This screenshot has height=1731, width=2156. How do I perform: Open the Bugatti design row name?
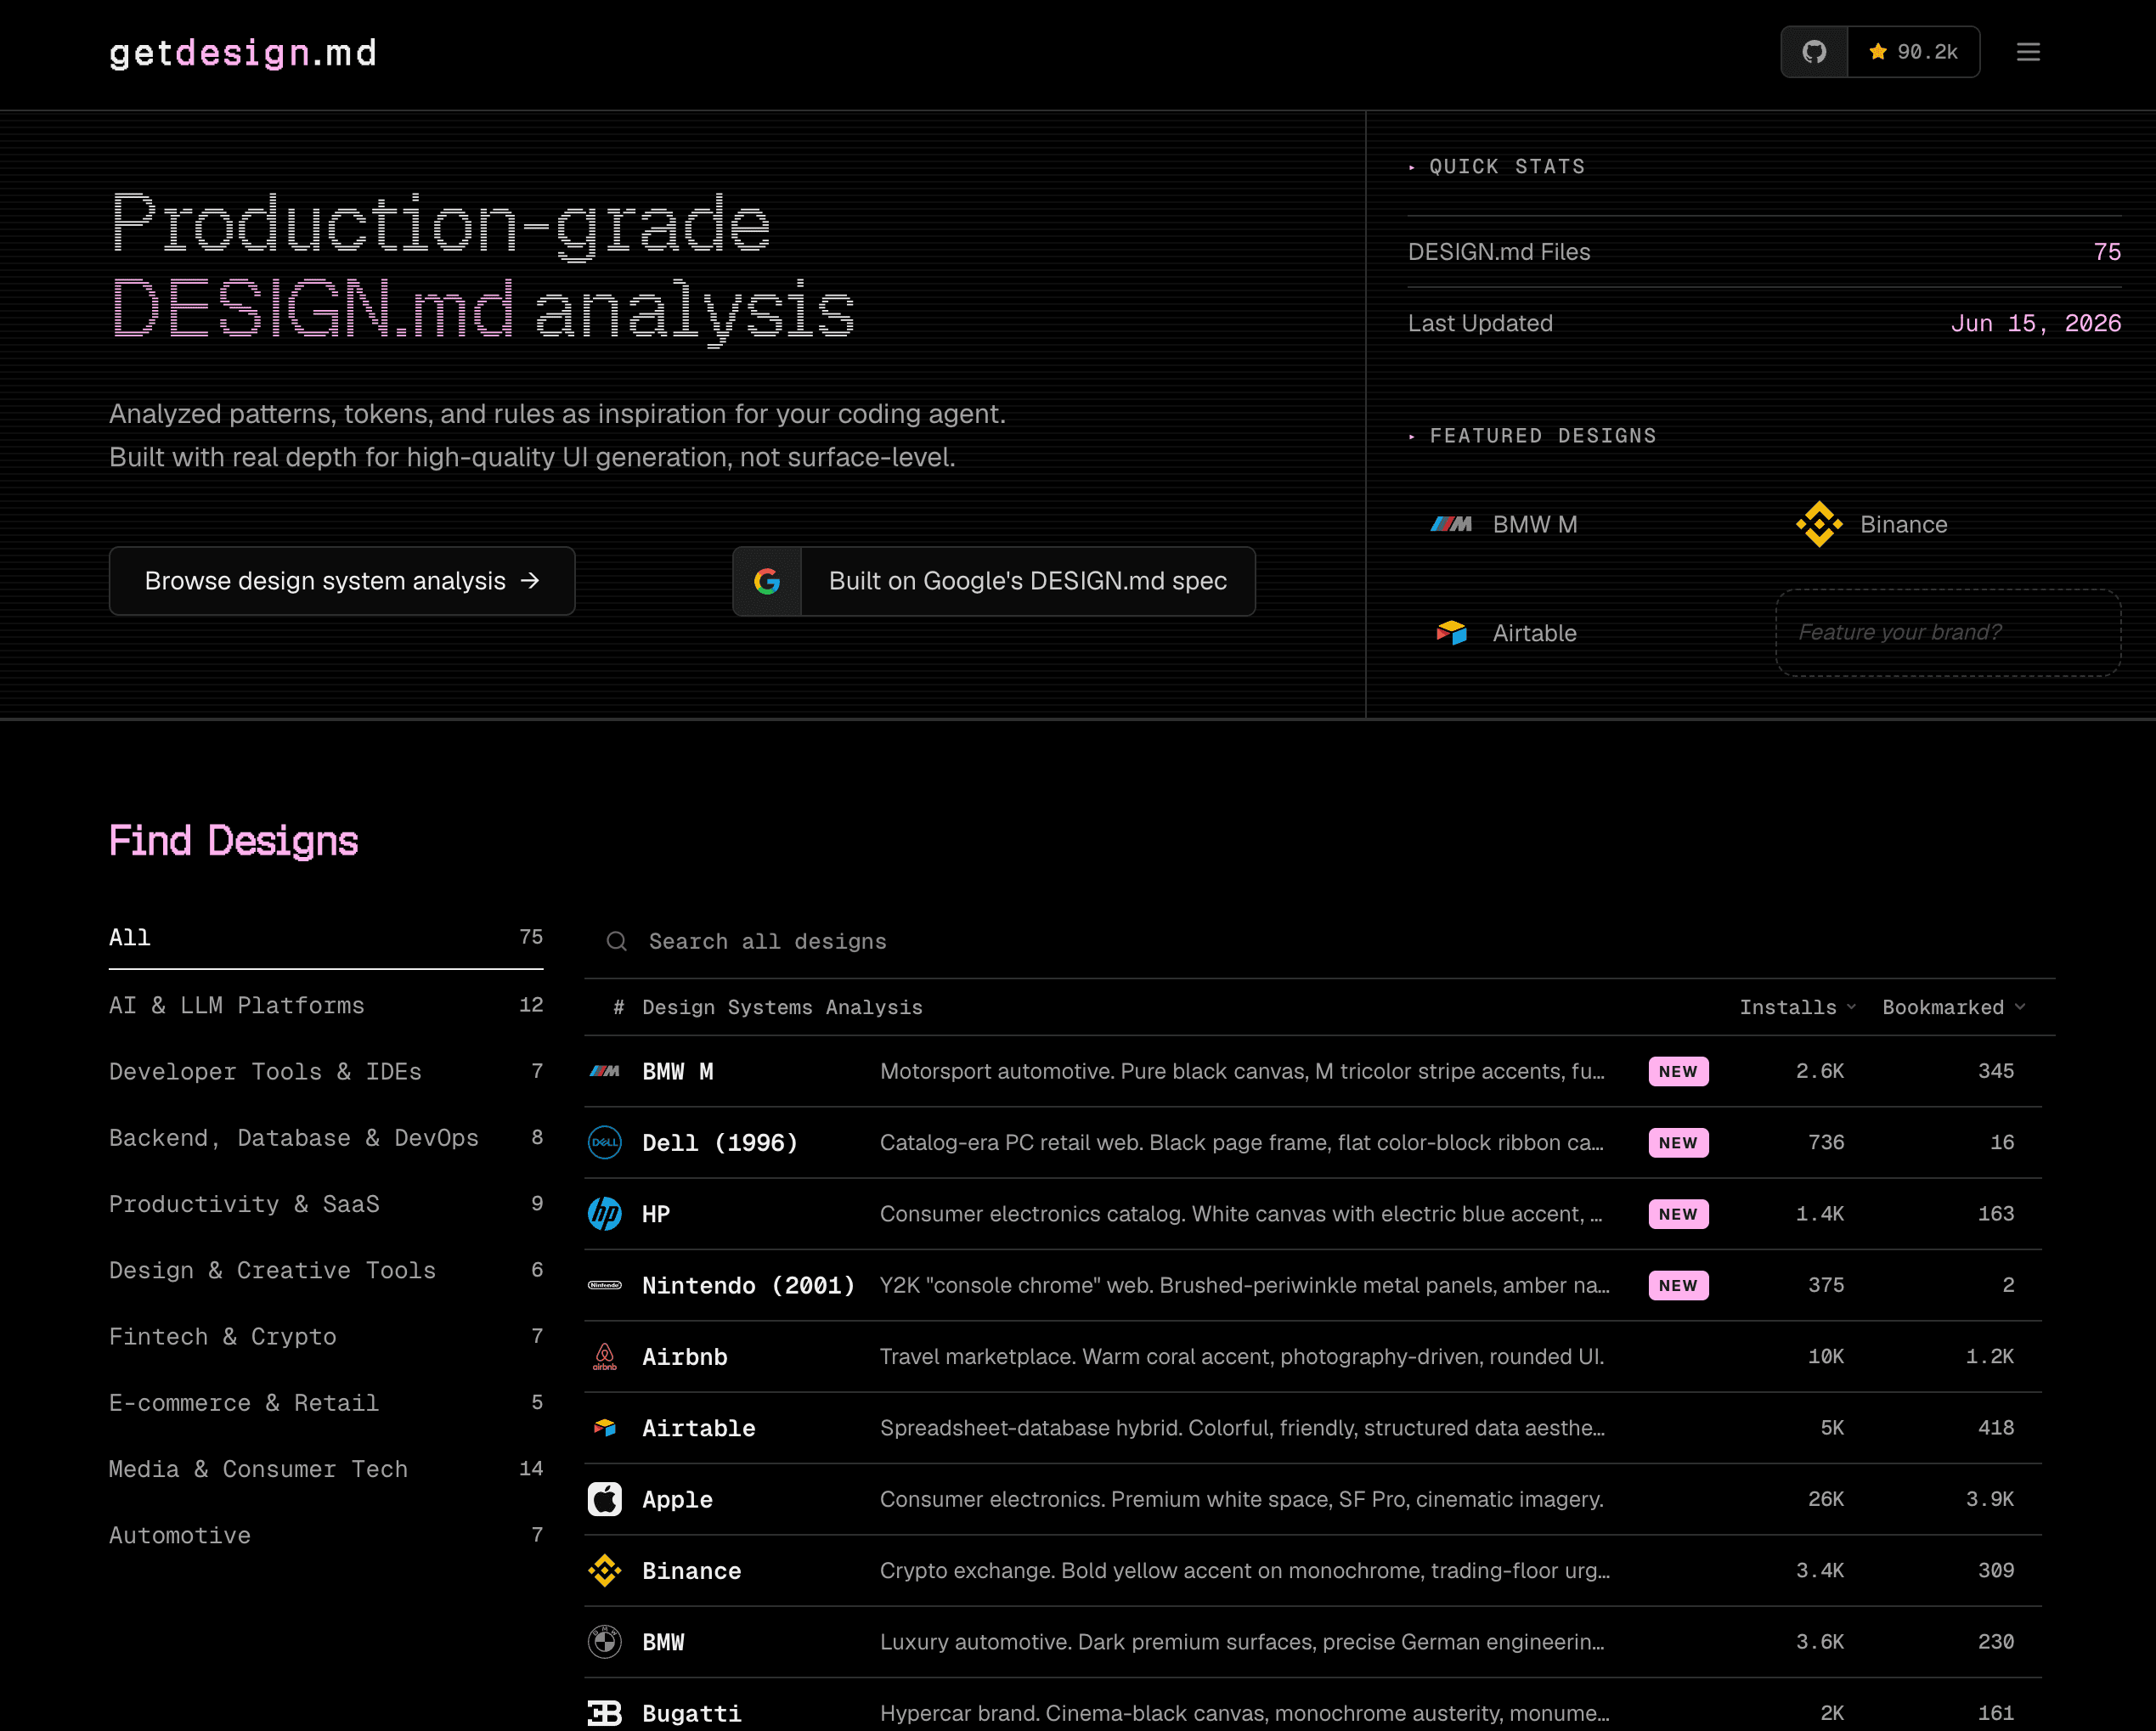coord(692,1714)
